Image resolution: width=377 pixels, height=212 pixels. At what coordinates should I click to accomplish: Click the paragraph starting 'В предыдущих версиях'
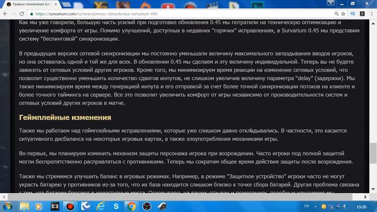coord(187,78)
